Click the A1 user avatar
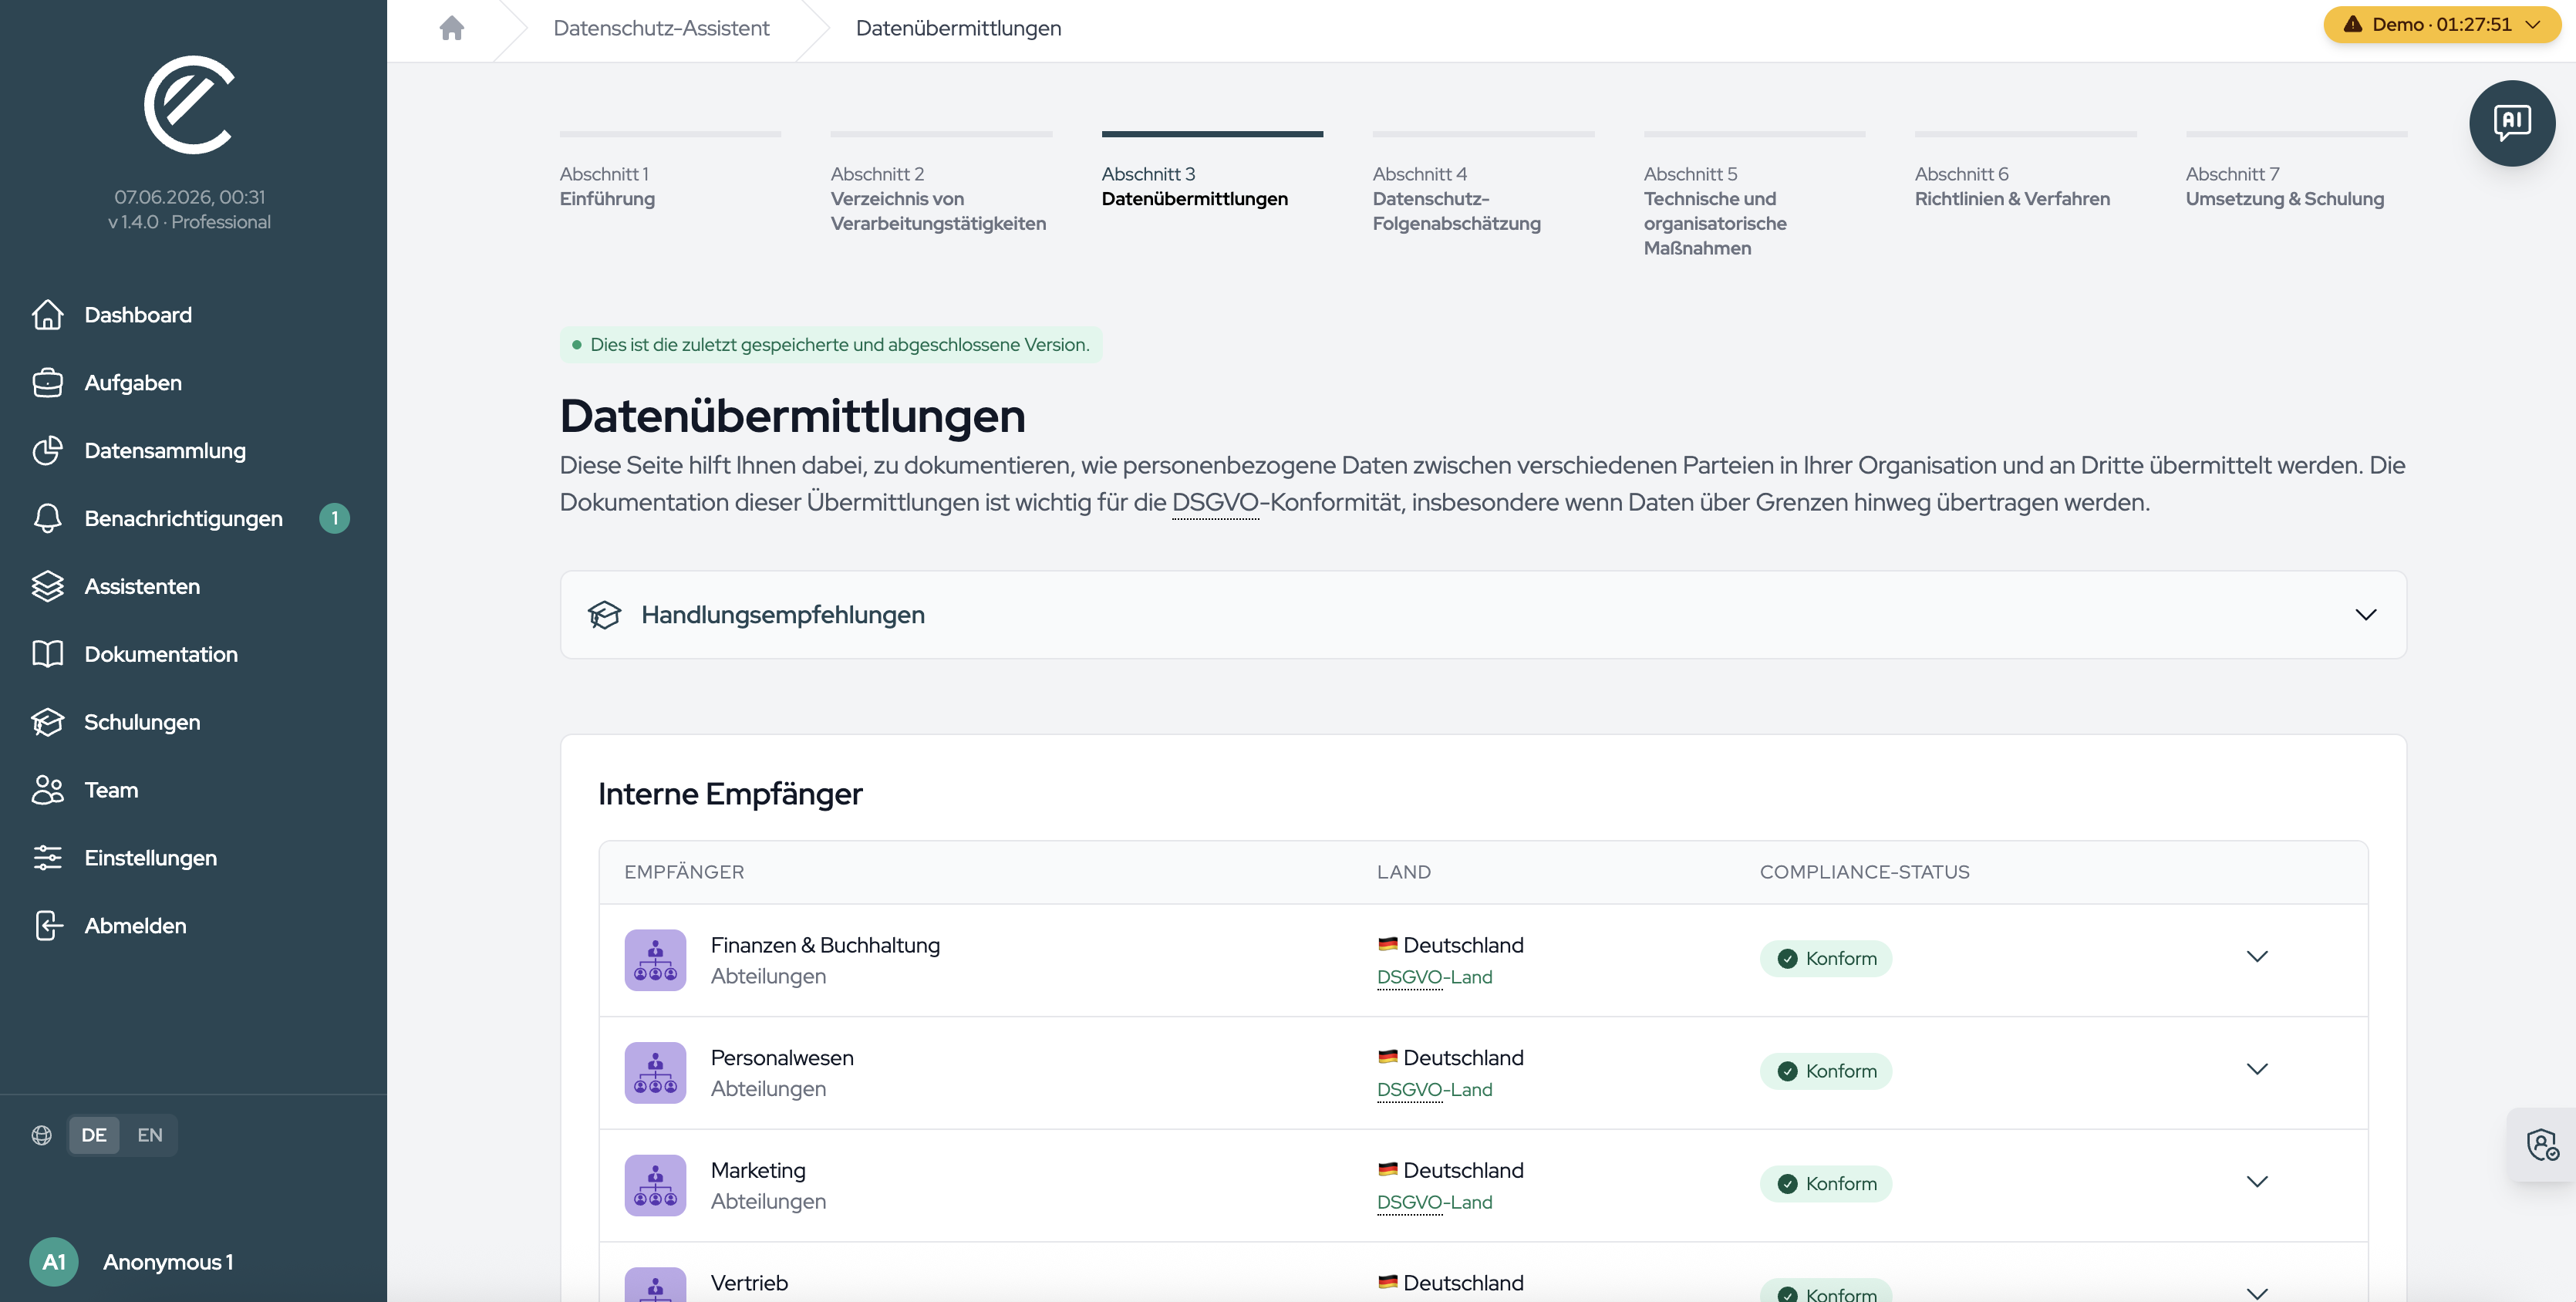2576x1302 pixels. click(x=54, y=1262)
